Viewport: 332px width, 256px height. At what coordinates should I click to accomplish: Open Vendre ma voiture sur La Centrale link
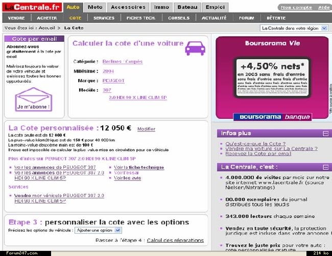tap(271, 148)
